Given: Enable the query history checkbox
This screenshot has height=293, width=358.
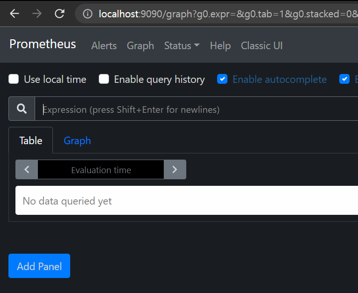Looking at the screenshot, I should click(103, 79).
